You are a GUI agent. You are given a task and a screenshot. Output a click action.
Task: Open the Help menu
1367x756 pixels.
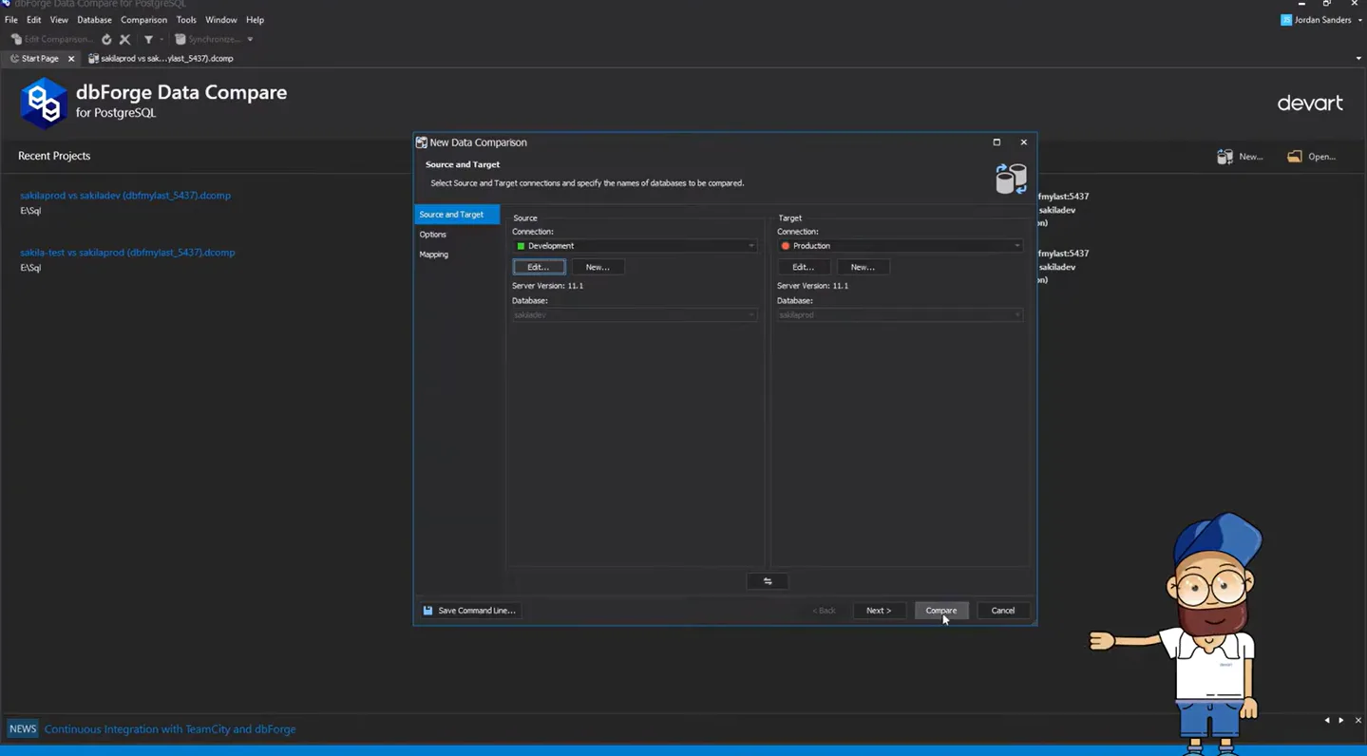255,20
